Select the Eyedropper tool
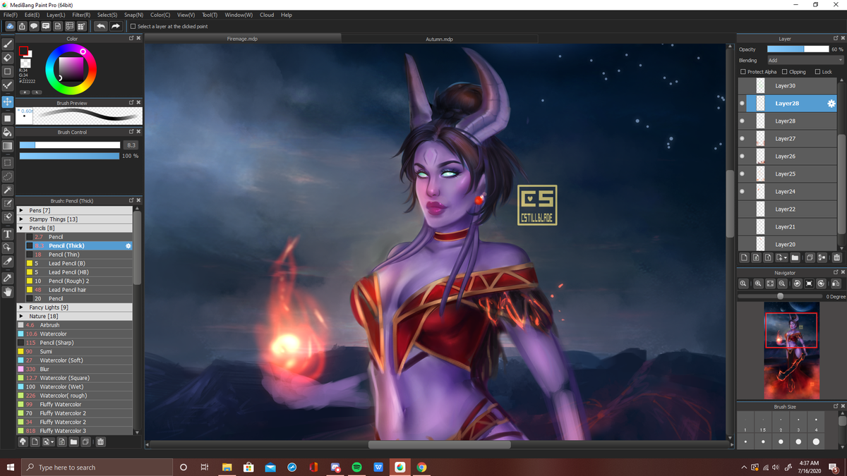Image resolution: width=847 pixels, height=476 pixels. tap(8, 278)
